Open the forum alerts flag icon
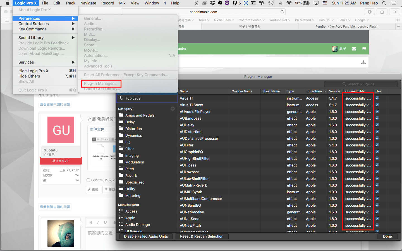The image size is (402, 251). click(x=364, y=49)
